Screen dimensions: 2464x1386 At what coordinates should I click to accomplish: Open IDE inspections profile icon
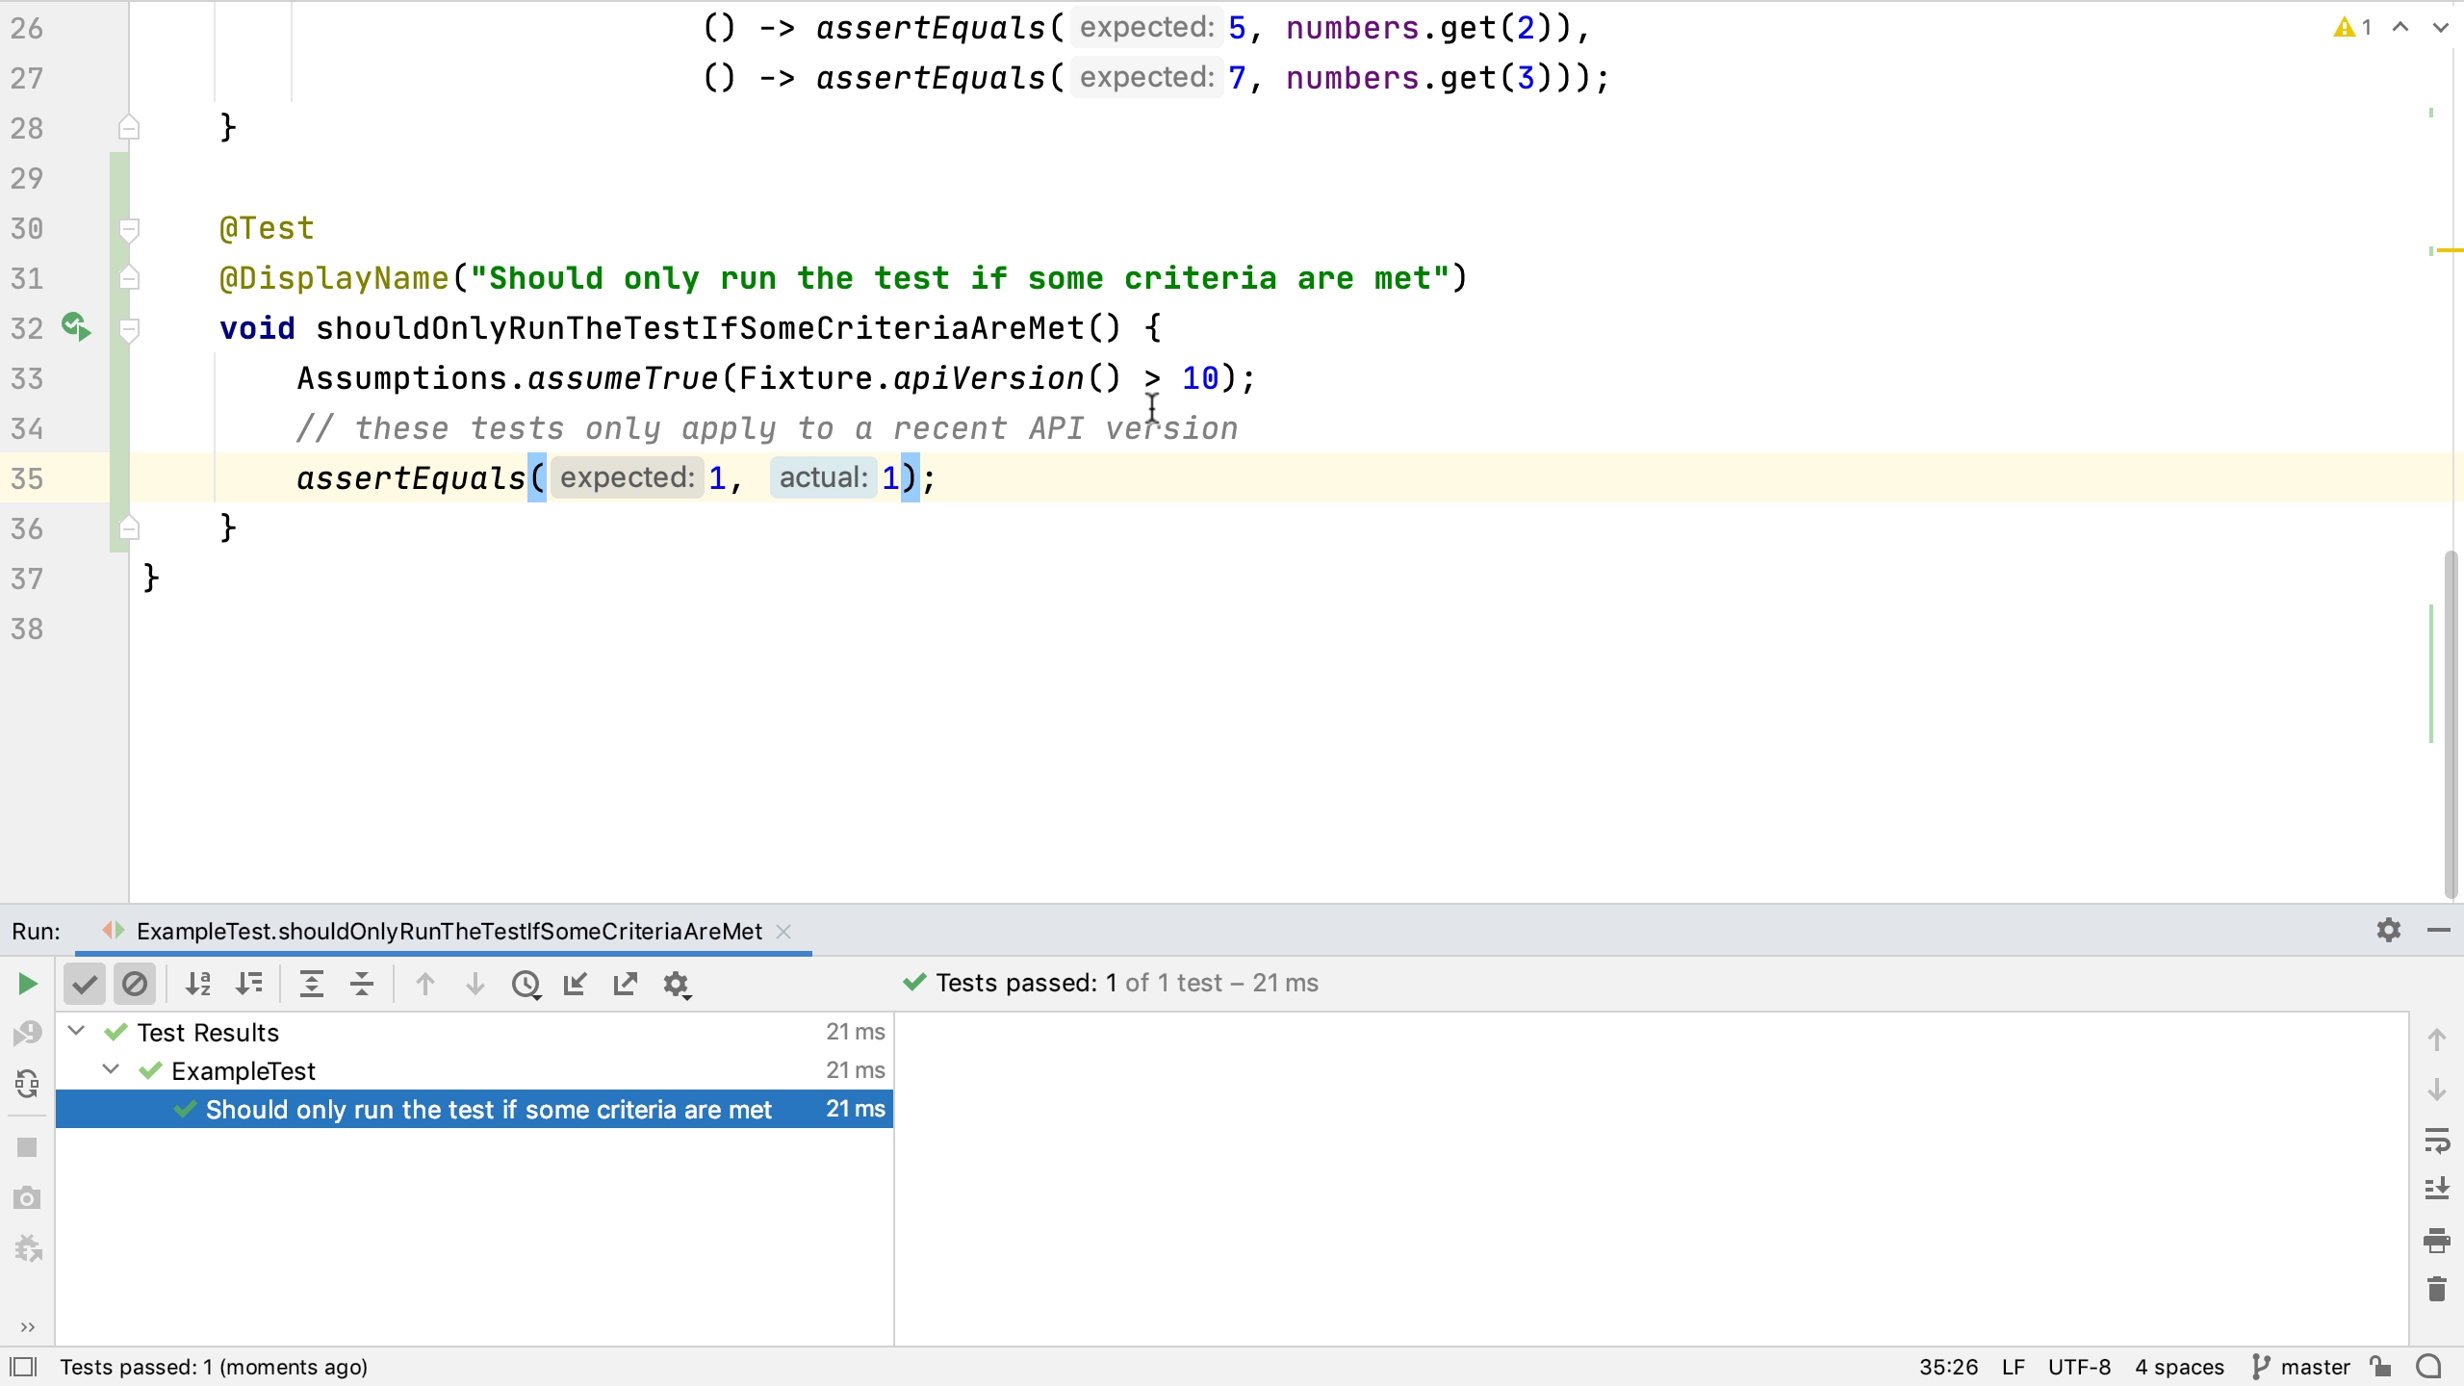(x=2429, y=1367)
